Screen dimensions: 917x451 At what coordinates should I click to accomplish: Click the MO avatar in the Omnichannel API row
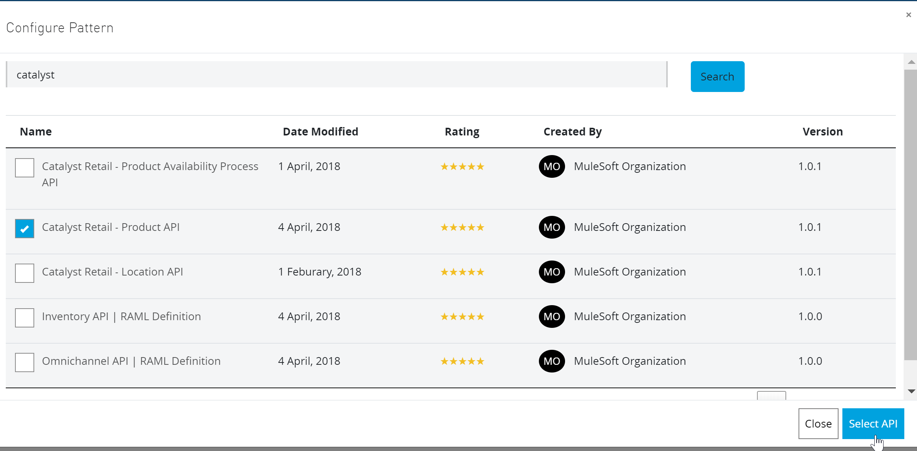pyautogui.click(x=552, y=361)
